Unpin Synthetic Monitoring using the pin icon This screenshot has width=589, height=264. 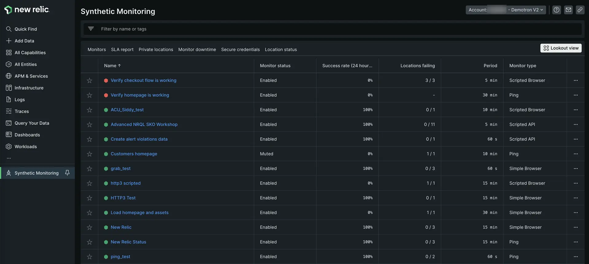(67, 173)
